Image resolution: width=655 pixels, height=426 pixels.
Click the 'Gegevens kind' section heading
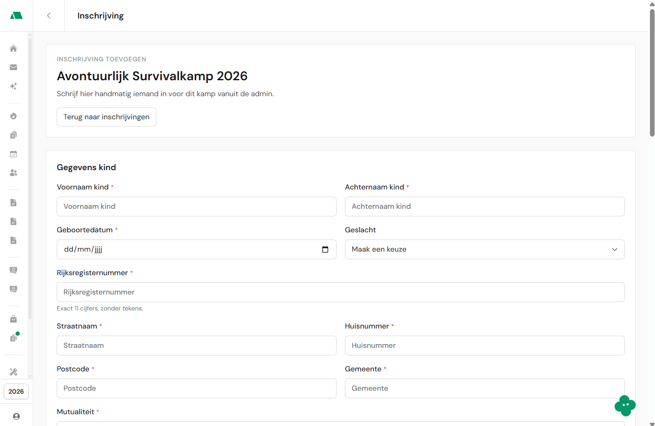pyautogui.click(x=86, y=167)
